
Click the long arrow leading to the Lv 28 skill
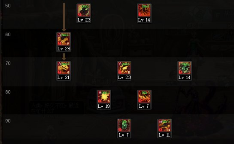click(x=64, y=17)
